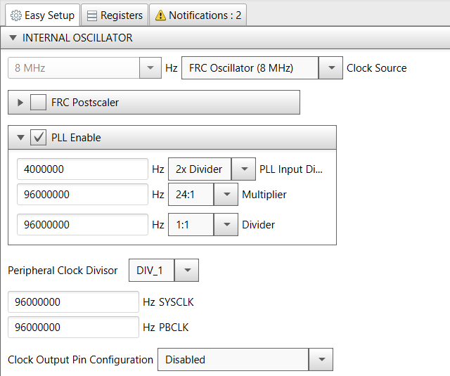Enable the FRC Postscaler checkbox
The height and width of the screenshot is (376, 450).
point(38,103)
